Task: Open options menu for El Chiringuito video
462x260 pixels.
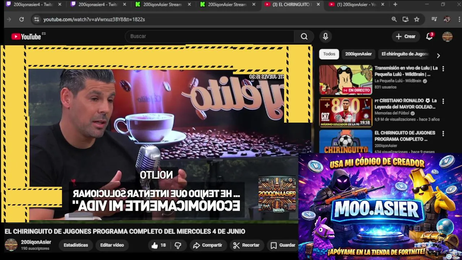Action: [443, 134]
